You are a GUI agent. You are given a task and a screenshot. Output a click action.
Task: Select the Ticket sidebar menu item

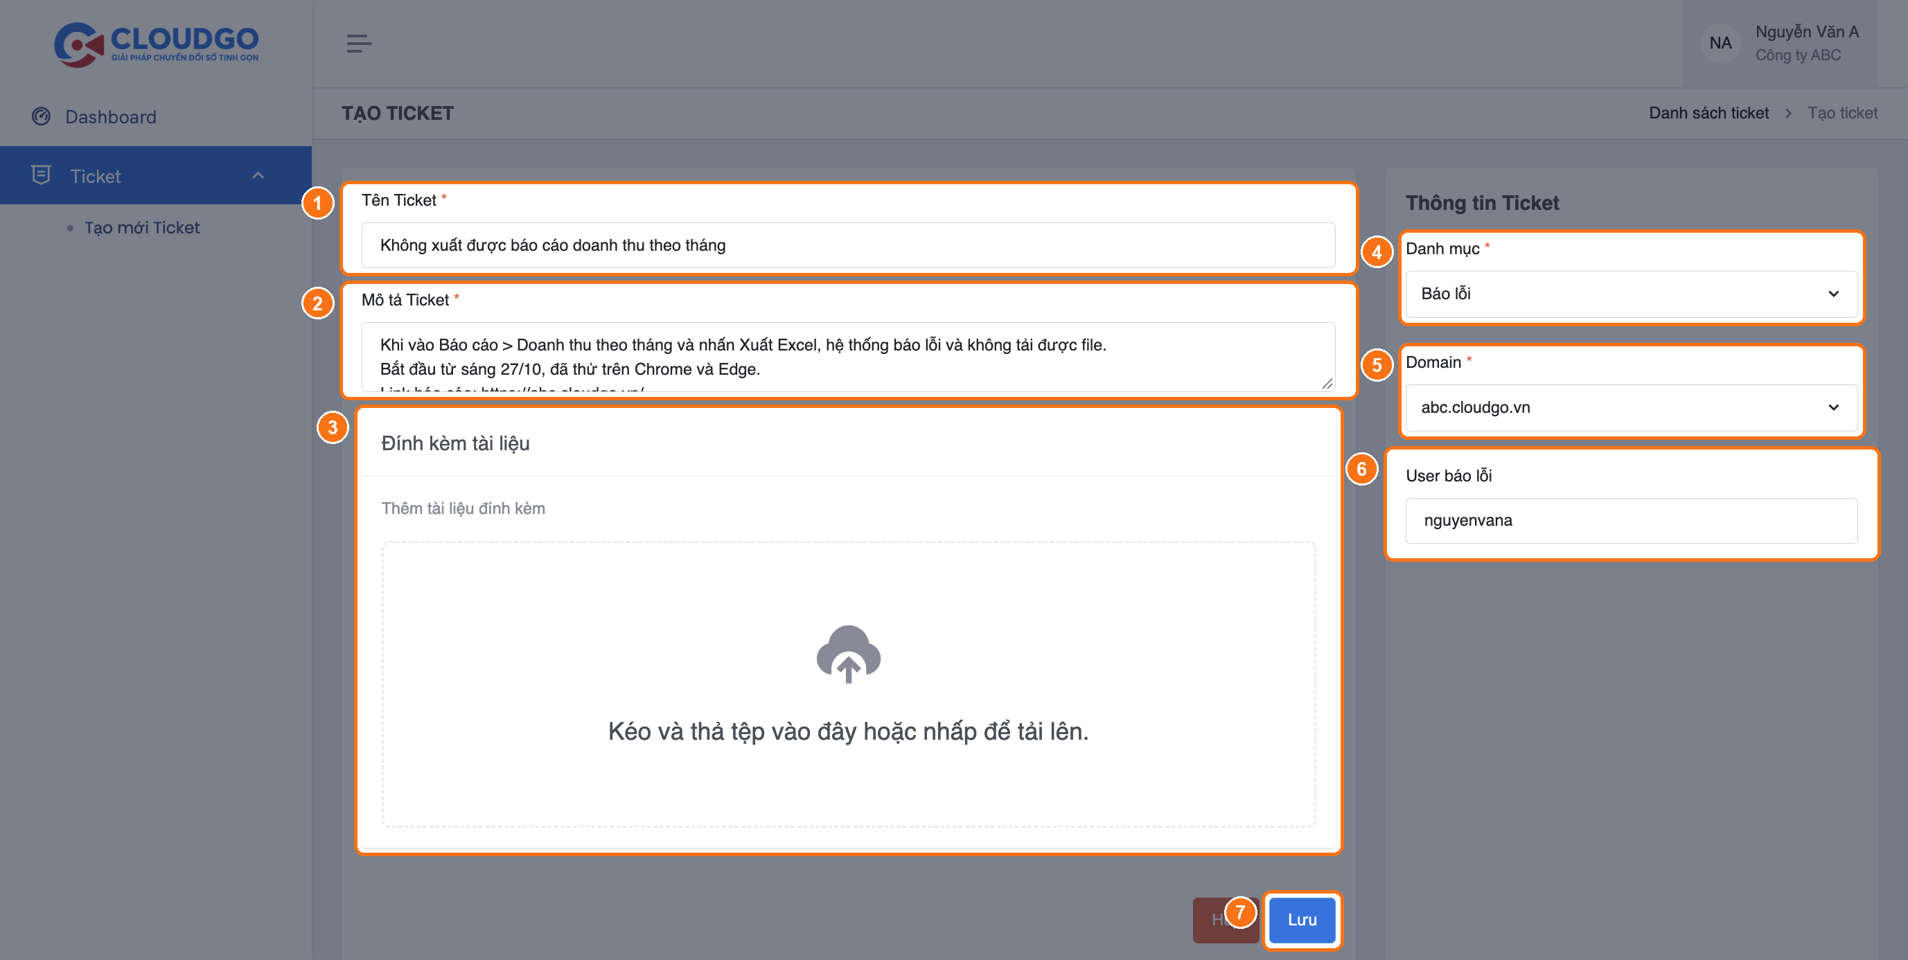(x=156, y=175)
